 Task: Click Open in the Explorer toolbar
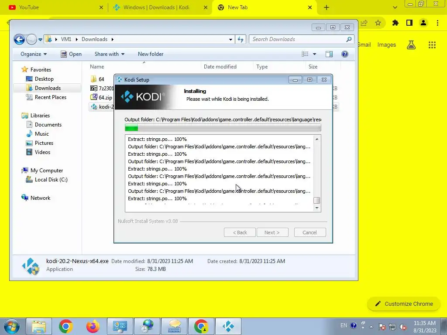71,54
